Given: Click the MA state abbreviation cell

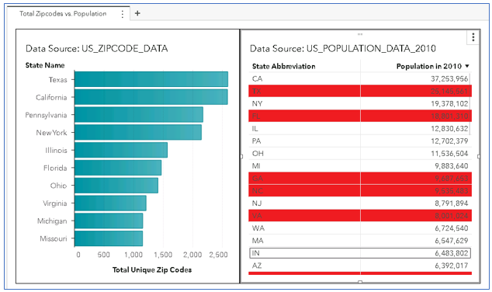Looking at the screenshot, I should click(x=305, y=241).
